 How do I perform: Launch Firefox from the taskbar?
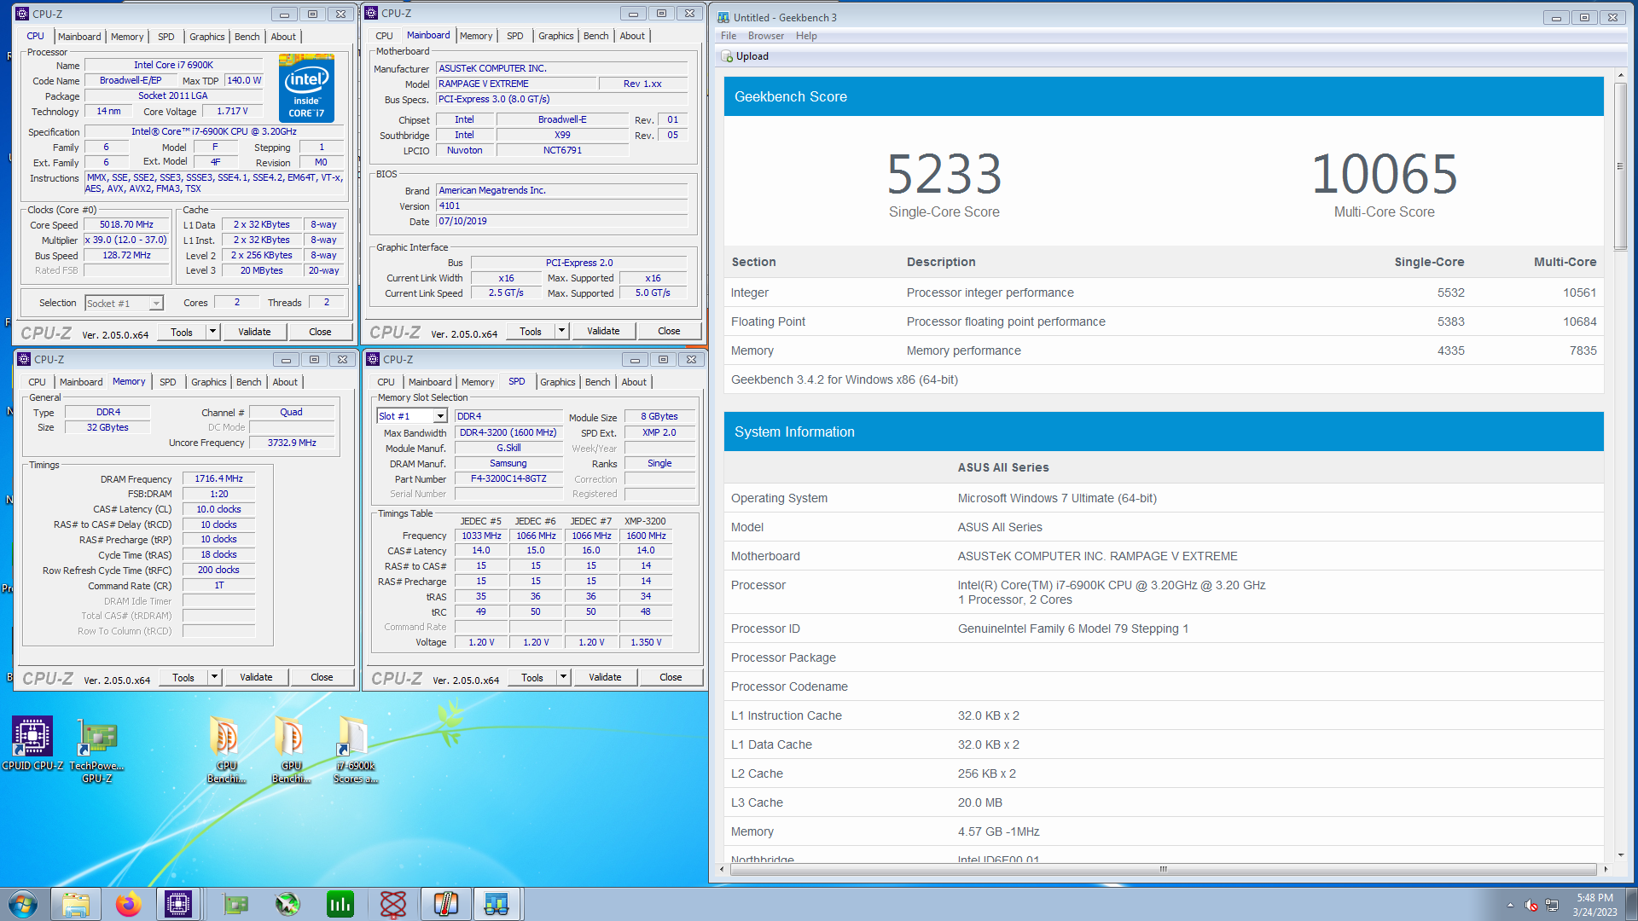click(x=128, y=904)
